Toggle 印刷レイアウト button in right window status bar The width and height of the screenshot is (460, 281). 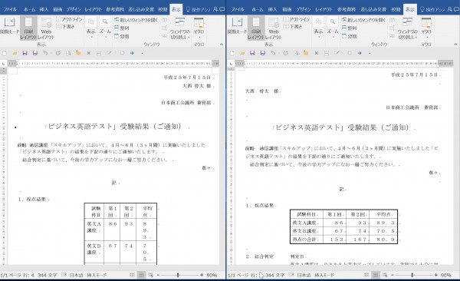(375, 275)
